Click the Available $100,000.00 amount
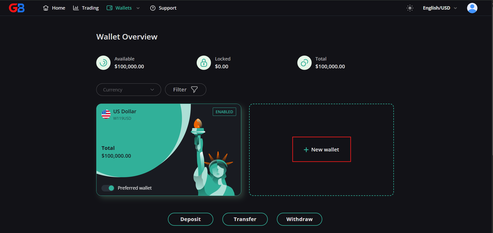Screen dimensions: 493x233 [129, 66]
